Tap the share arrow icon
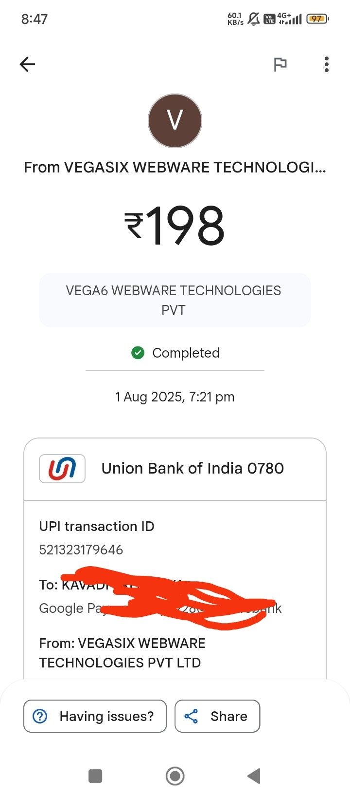 (192, 716)
